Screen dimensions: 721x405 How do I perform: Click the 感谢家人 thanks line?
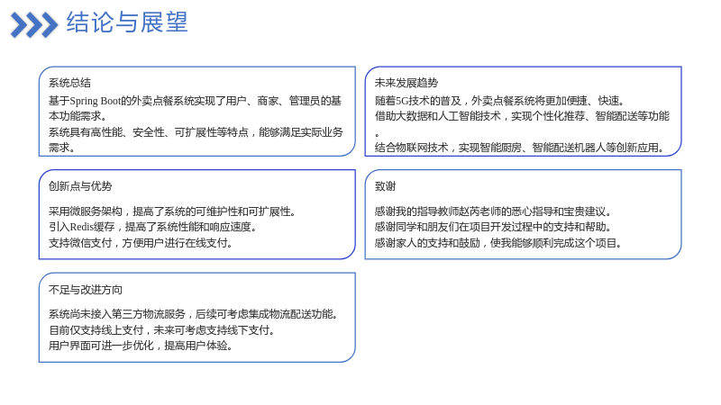[x=498, y=243]
